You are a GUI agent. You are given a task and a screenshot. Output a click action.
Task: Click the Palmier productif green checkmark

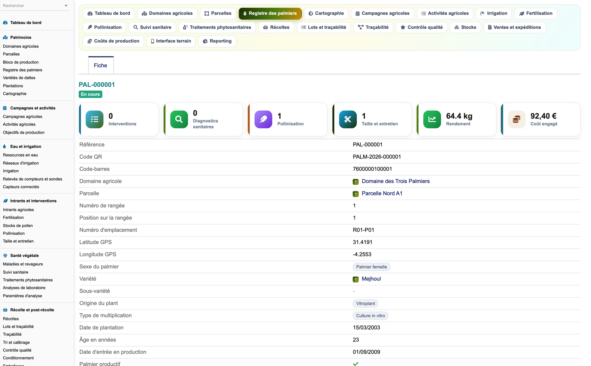pos(356,364)
